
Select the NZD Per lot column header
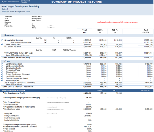100,31
